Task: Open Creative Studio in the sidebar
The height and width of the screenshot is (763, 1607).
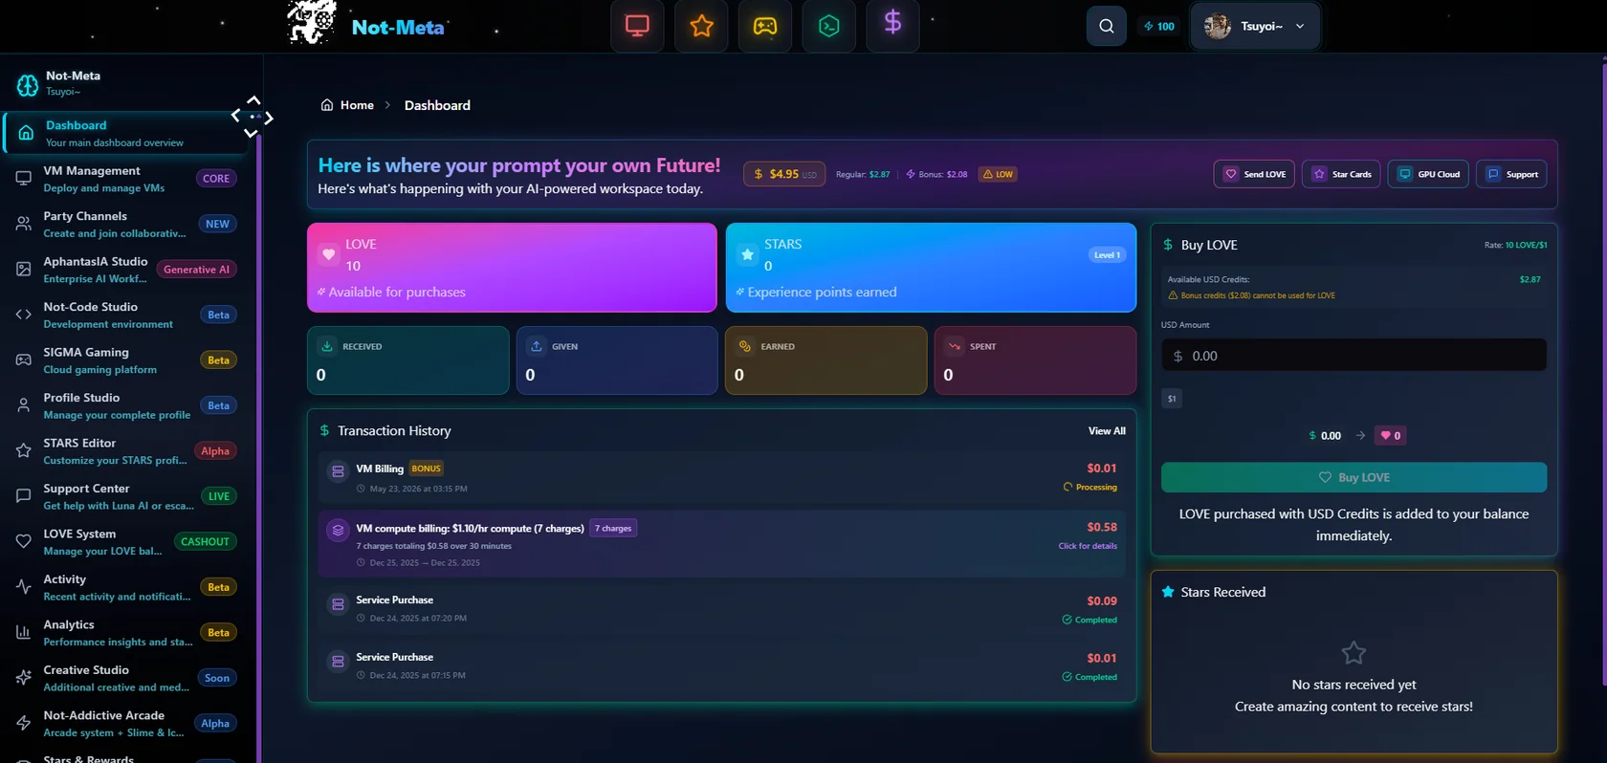Action: point(125,678)
